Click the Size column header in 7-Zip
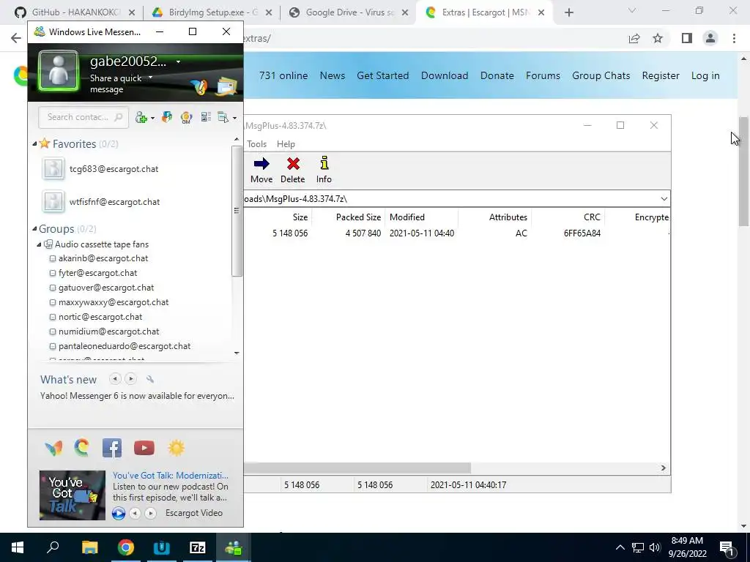 (300, 217)
